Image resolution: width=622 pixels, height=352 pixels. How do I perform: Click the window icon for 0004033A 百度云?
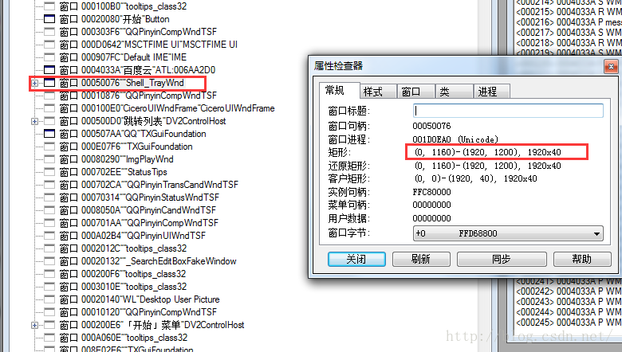49,70
